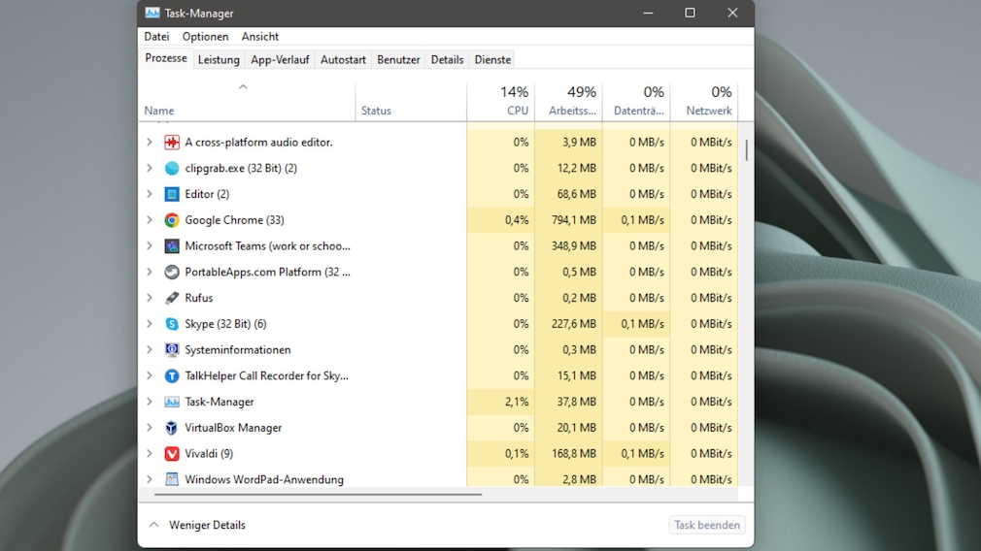Viewport: 981px width, 551px height.
Task: Expand the Skype (32 Bit) process tree
Action: coord(150,324)
